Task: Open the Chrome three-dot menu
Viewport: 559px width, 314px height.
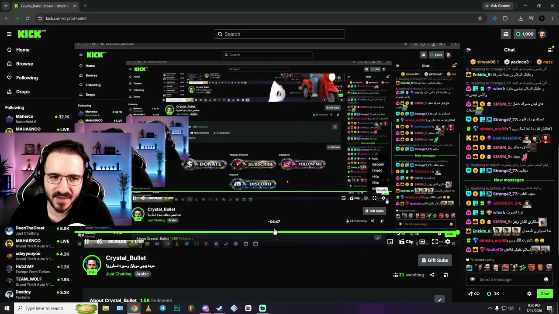Action: (x=552, y=18)
